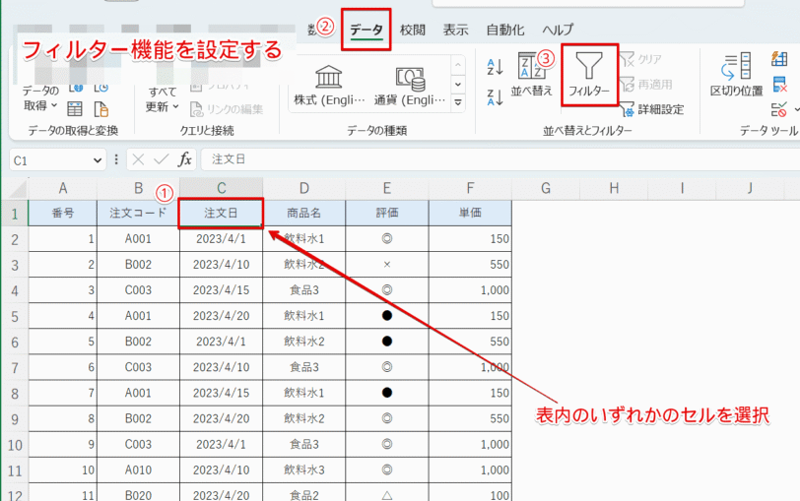Click the fx insert function button

click(x=184, y=160)
